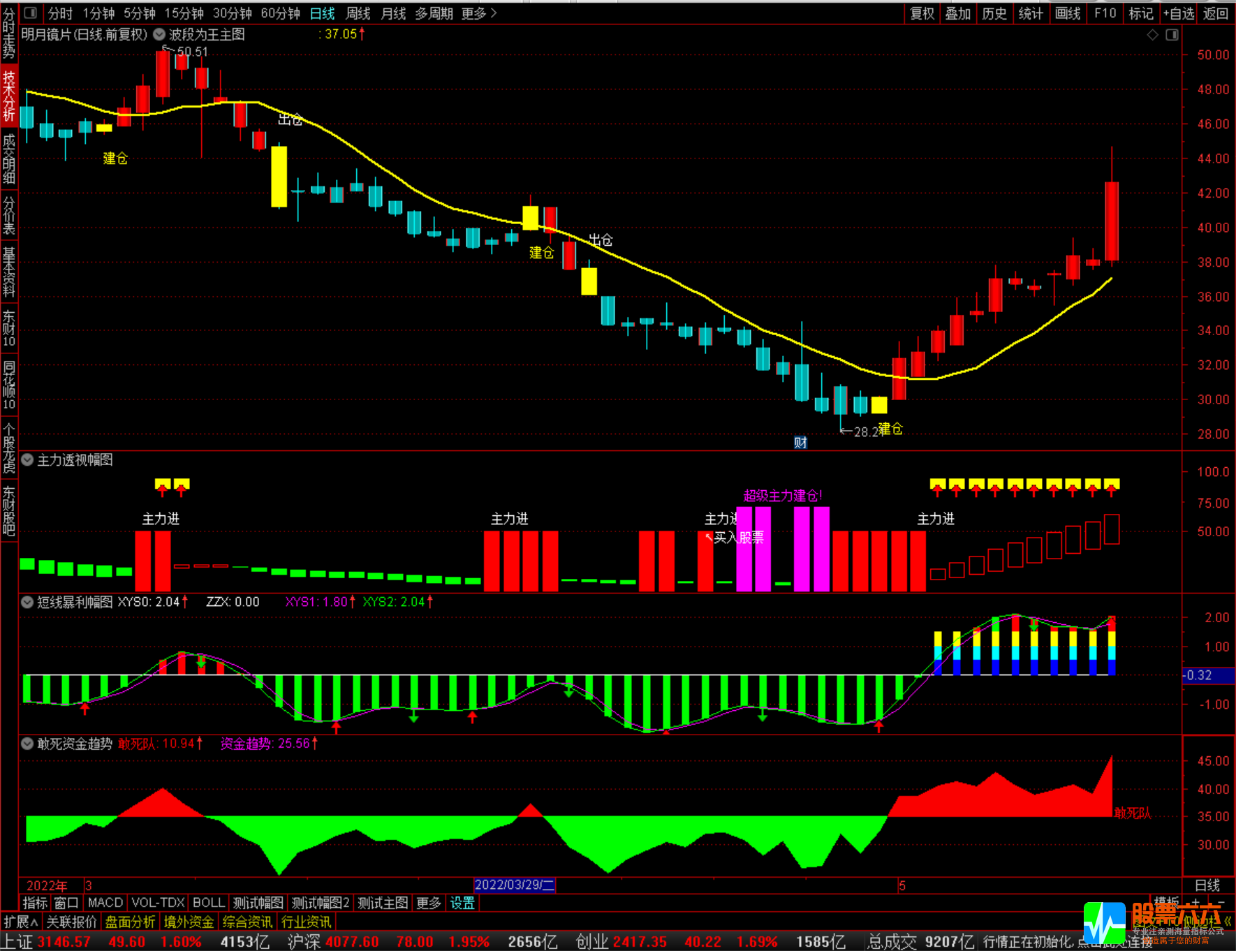This screenshot has height=951, width=1236.
Task: Open 设置 settings in indicator bar
Action: tap(462, 903)
